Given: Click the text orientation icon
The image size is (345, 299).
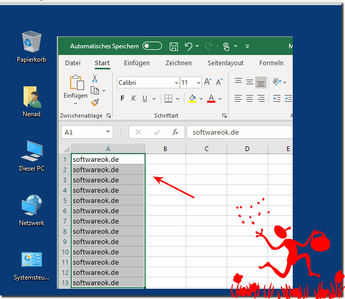Looking at the screenshot, I should (x=277, y=82).
